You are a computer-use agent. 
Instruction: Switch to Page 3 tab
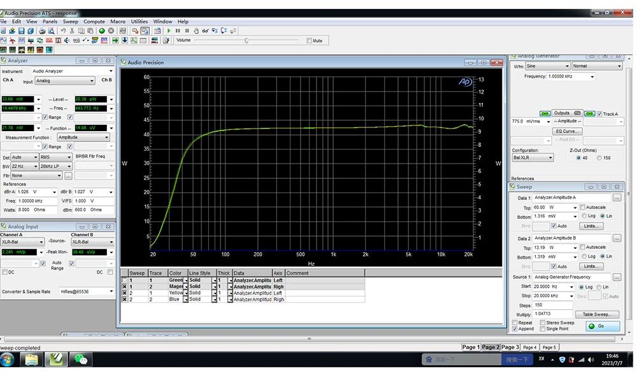tap(510, 348)
